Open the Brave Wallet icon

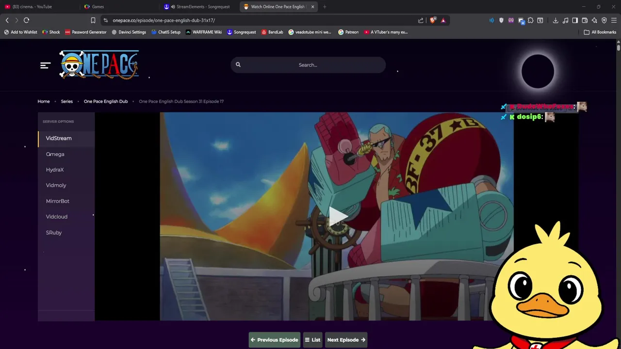pos(585,20)
